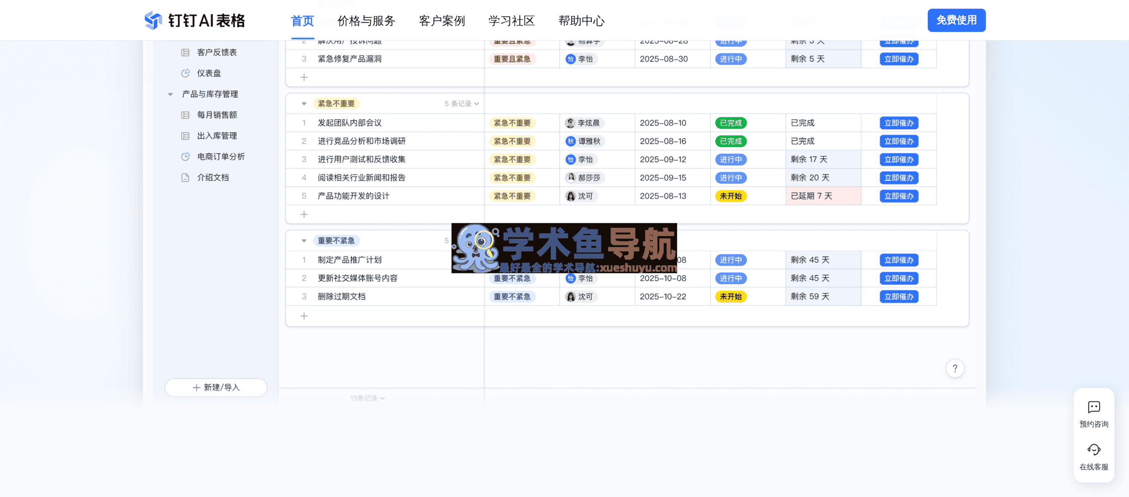This screenshot has height=497, width=1129.
Task: Collapse the 紧急不重要 group
Action: pos(304,104)
